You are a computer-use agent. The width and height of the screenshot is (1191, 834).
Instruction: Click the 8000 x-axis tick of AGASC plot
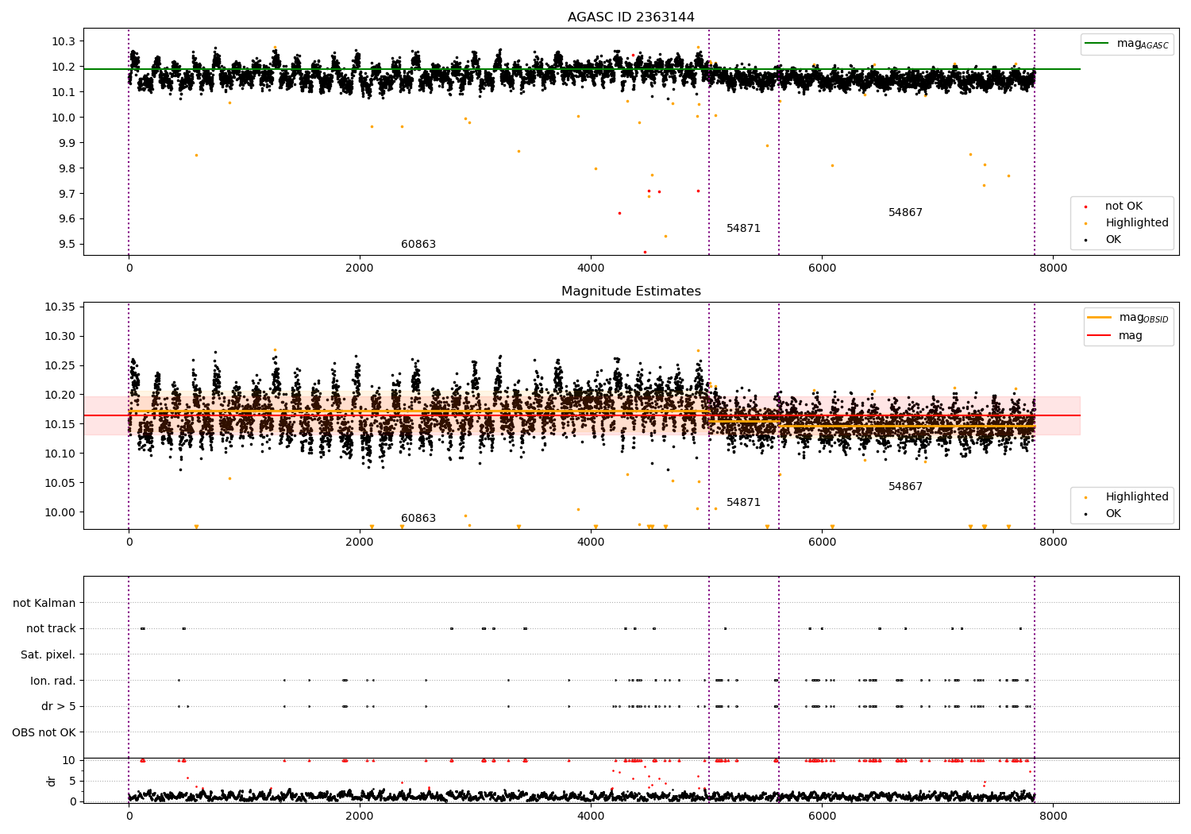tap(1054, 268)
